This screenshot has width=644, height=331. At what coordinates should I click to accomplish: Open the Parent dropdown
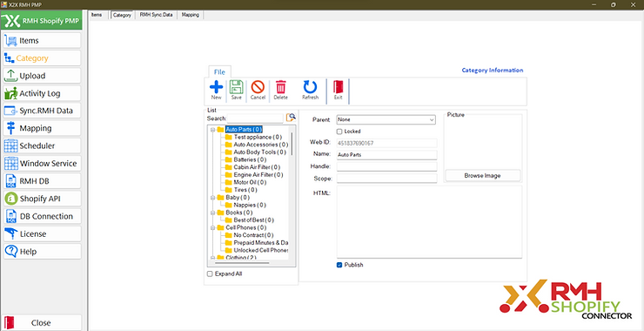(386, 119)
